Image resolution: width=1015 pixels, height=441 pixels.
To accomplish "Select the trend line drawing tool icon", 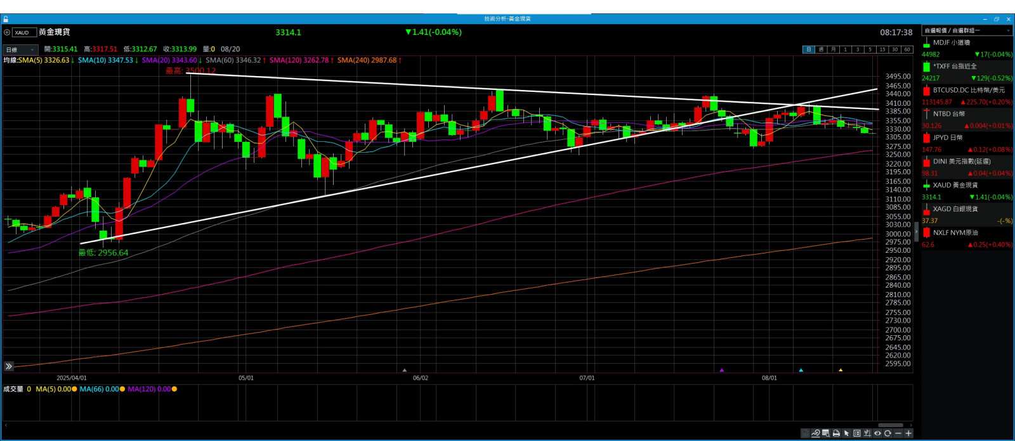I will [816, 433].
